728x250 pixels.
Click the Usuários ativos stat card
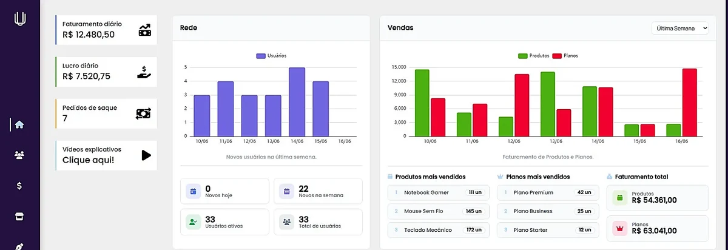click(224, 222)
